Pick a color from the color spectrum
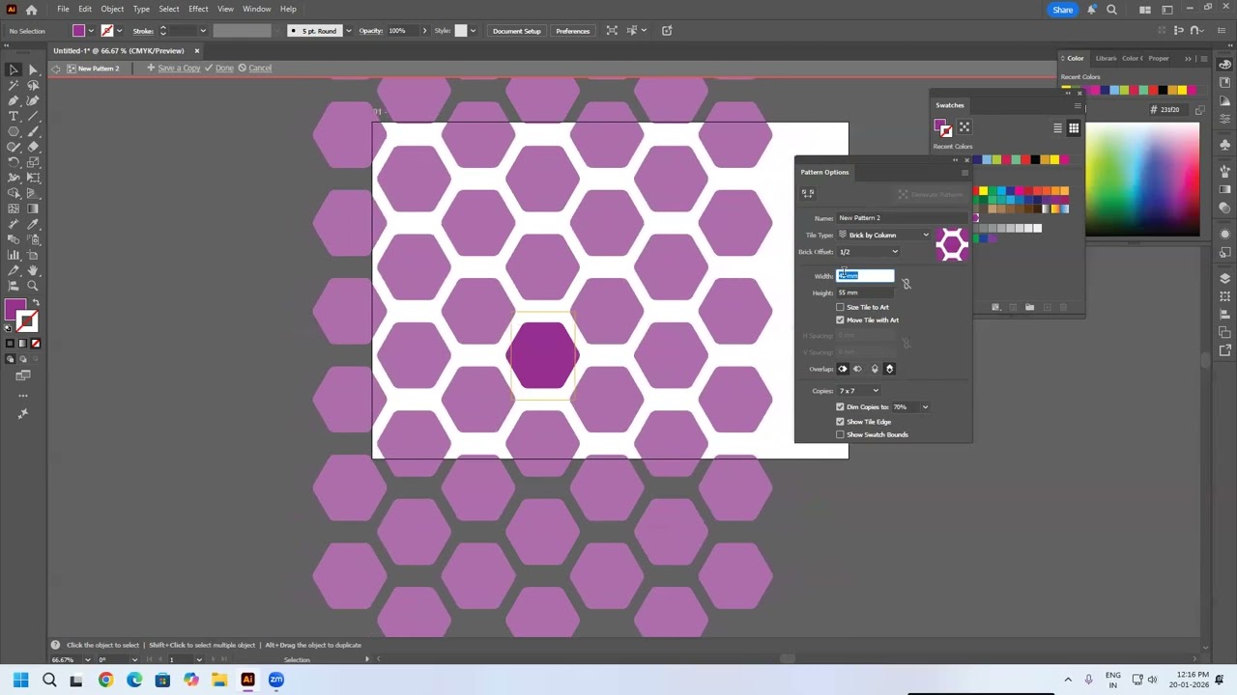The width and height of the screenshot is (1237, 695). coord(1142,180)
